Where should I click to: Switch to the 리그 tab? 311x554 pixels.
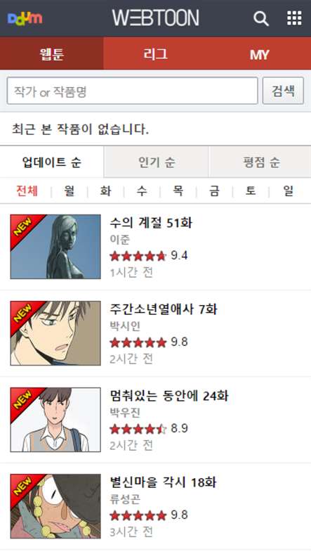pos(156,53)
